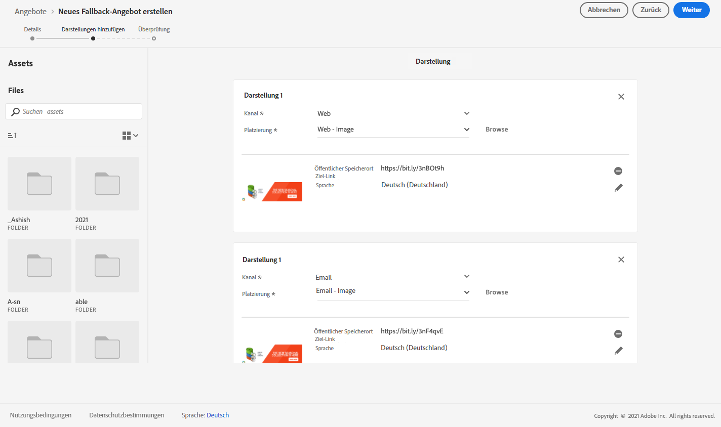This screenshot has height=427, width=721.
Task: Go to the Überprüfung step
Action: coord(154,38)
